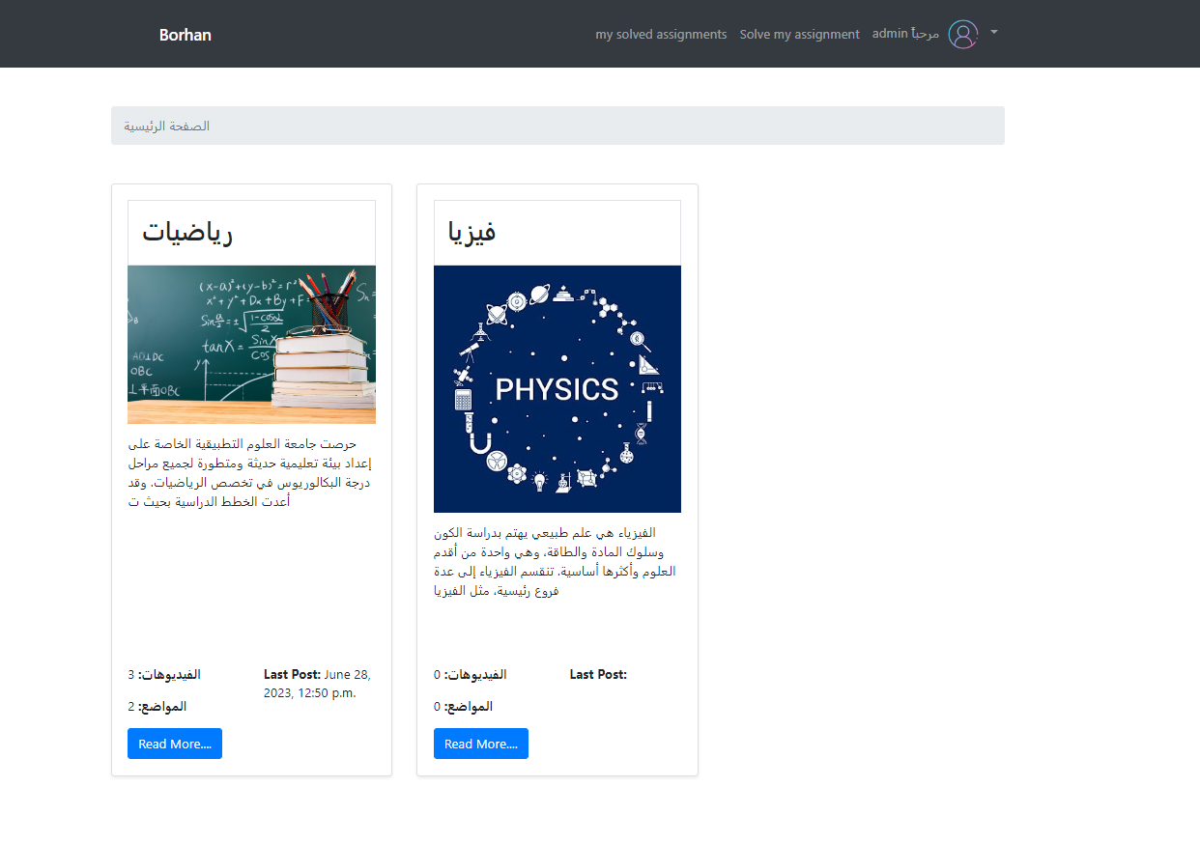Click the رياضيات topics count label
Image resolution: width=1200 pixels, height=843 pixels.
pyautogui.click(x=157, y=706)
